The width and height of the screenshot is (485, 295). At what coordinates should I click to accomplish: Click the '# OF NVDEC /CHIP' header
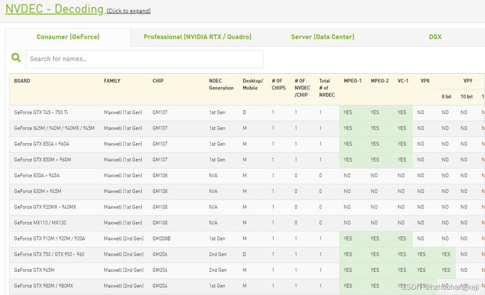pyautogui.click(x=302, y=88)
